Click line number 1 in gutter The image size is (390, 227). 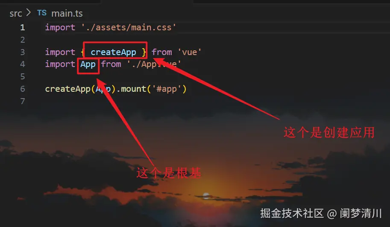coord(23,27)
